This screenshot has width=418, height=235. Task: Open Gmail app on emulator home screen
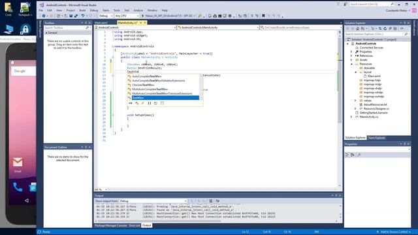18,163
